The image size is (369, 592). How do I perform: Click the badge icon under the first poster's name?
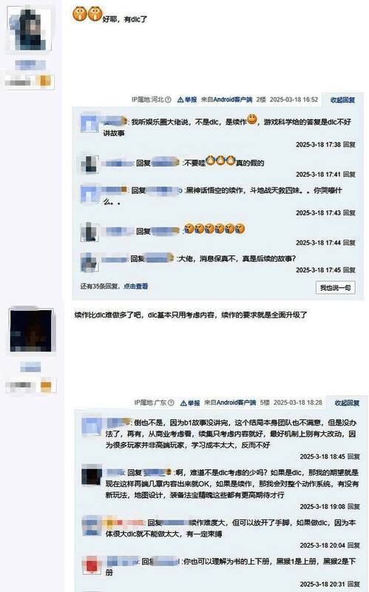(x=44, y=81)
